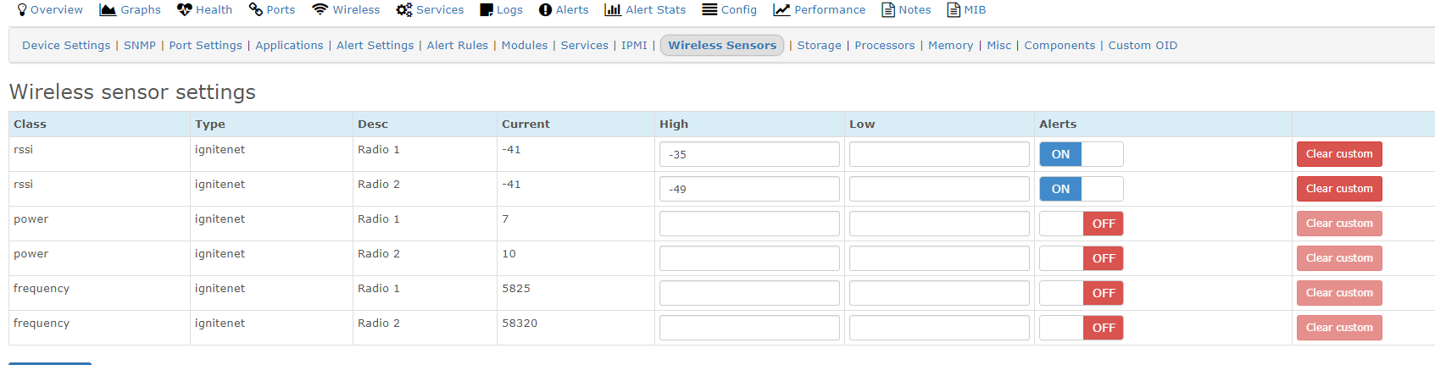Click the MIB document icon
The image size is (1435, 365).
point(954,10)
